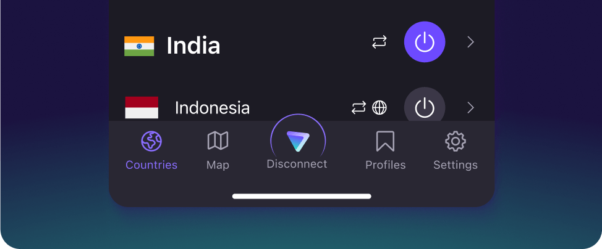602x249 pixels.
Task: Select the Indonesia country name
Action: (x=212, y=108)
